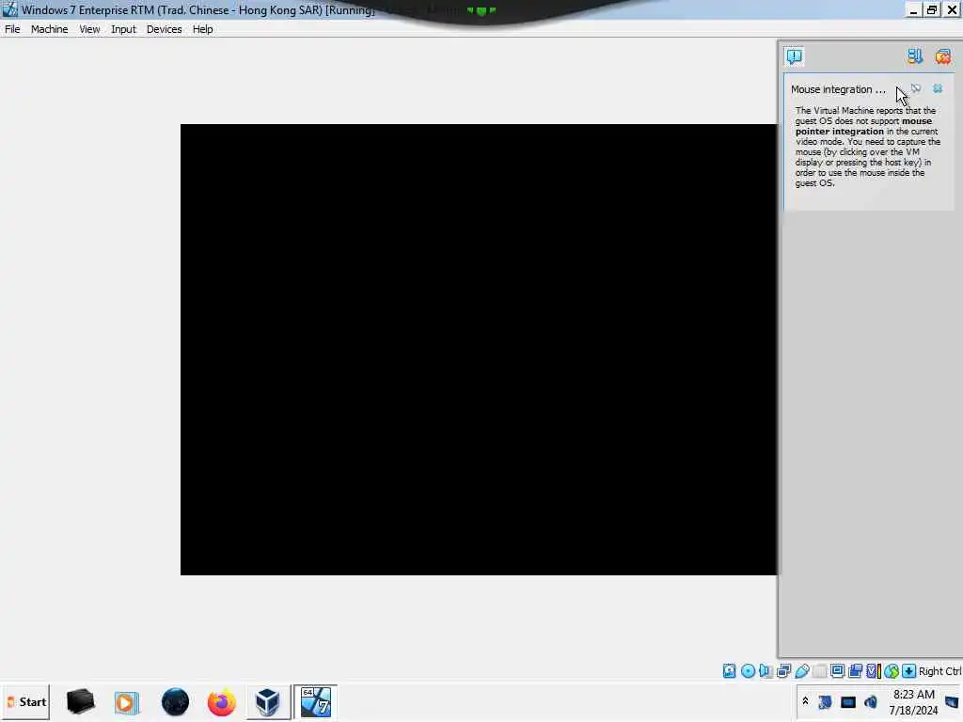
Task: Toggle the notification center speech-bubble icon
Action: point(794,56)
